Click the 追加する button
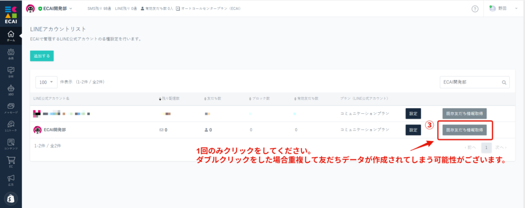The height and width of the screenshot is (208, 525). (42, 56)
